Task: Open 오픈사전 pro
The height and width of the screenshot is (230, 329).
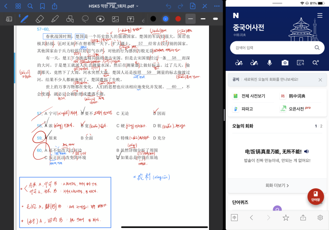Action: (295, 109)
